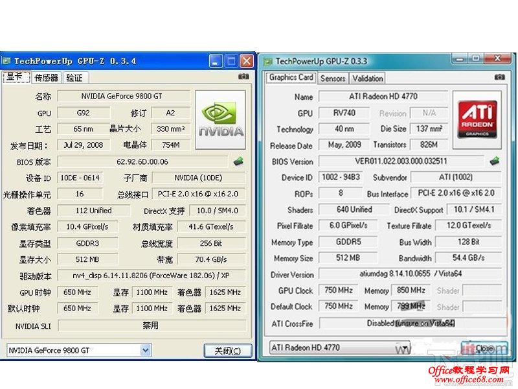The image size is (518, 389).
Task: Click the Subvendor field ATI (1002)
Action: tap(456, 177)
